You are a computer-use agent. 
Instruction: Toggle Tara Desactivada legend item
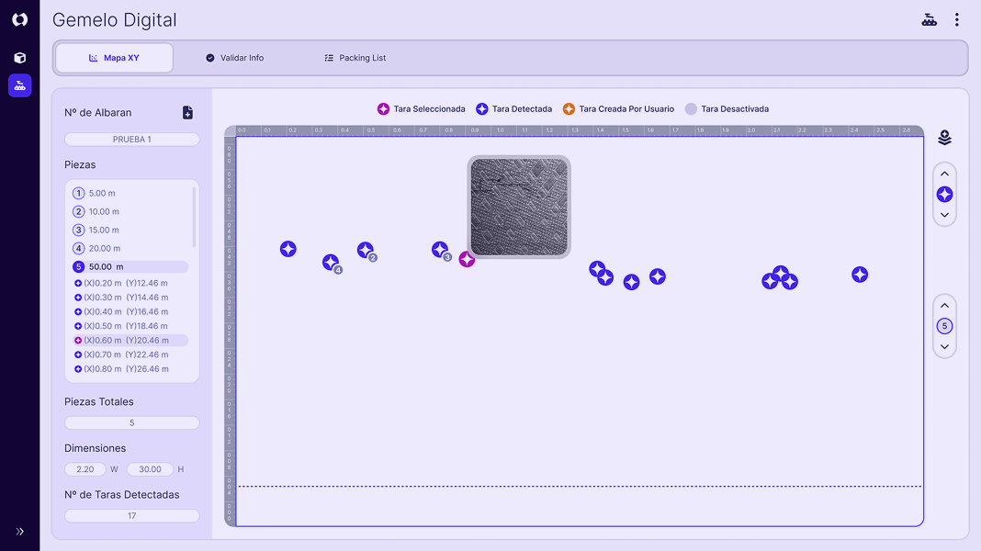coord(727,109)
